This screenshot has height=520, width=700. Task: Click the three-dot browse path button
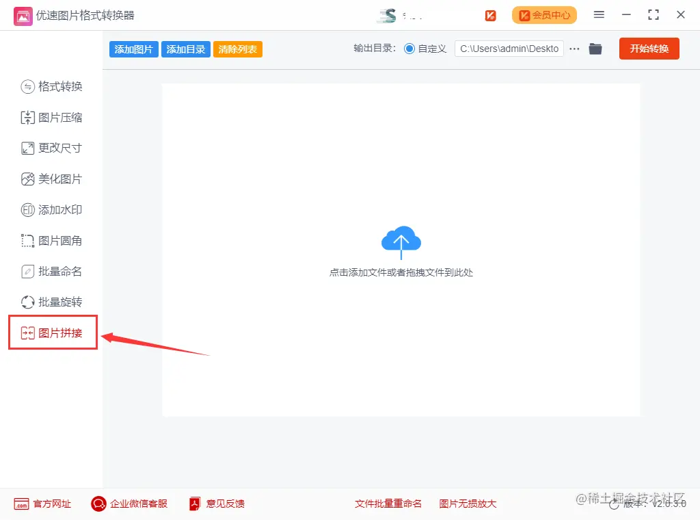(x=574, y=49)
